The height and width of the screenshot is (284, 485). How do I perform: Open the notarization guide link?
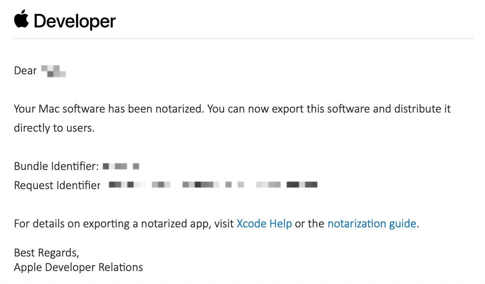[x=372, y=223]
